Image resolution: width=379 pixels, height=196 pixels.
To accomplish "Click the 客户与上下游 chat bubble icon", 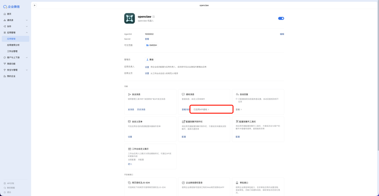I will (x=5, y=58).
